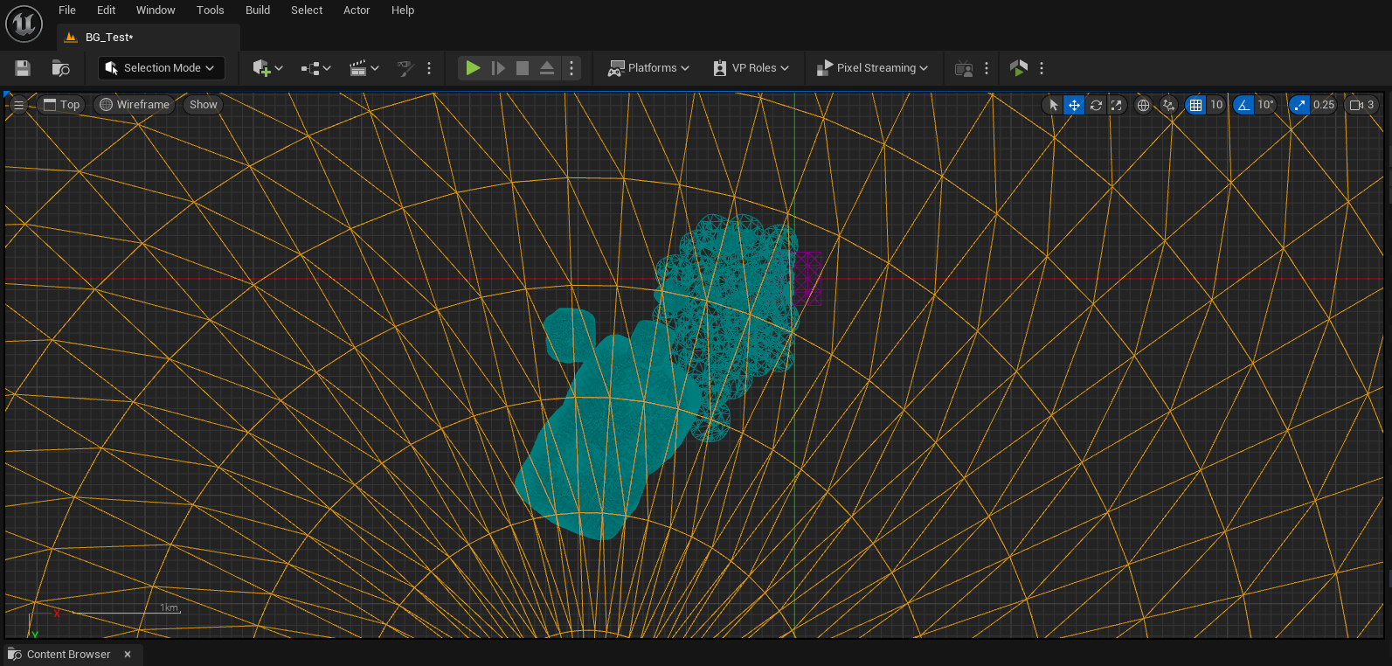The image size is (1392, 666).
Task: Open play mode options three dots
Action: coord(571,68)
